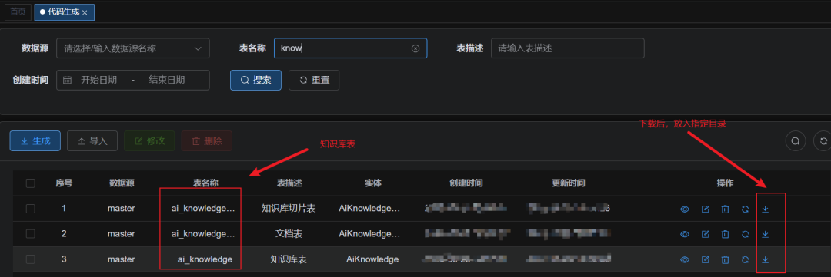Check the row 2 checkbox
831x277 pixels.
click(x=31, y=234)
